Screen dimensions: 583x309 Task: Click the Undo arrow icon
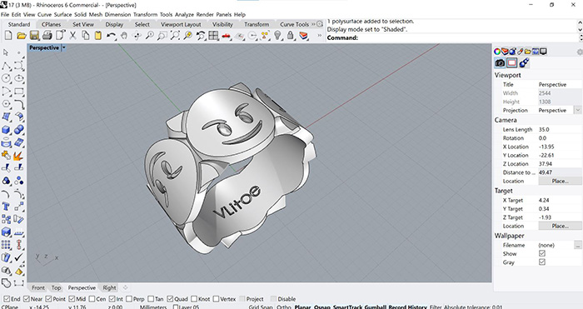tap(111, 36)
